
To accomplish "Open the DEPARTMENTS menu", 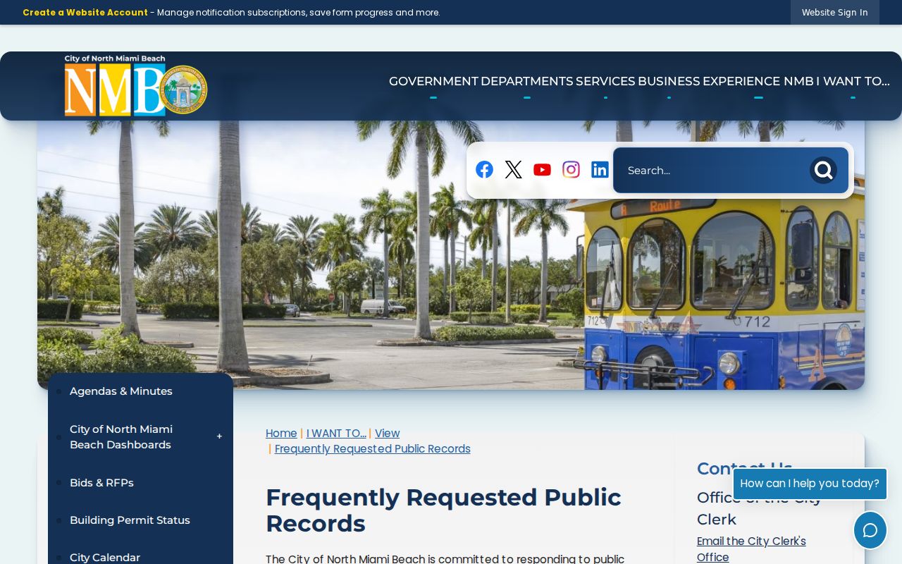I will coord(527,81).
